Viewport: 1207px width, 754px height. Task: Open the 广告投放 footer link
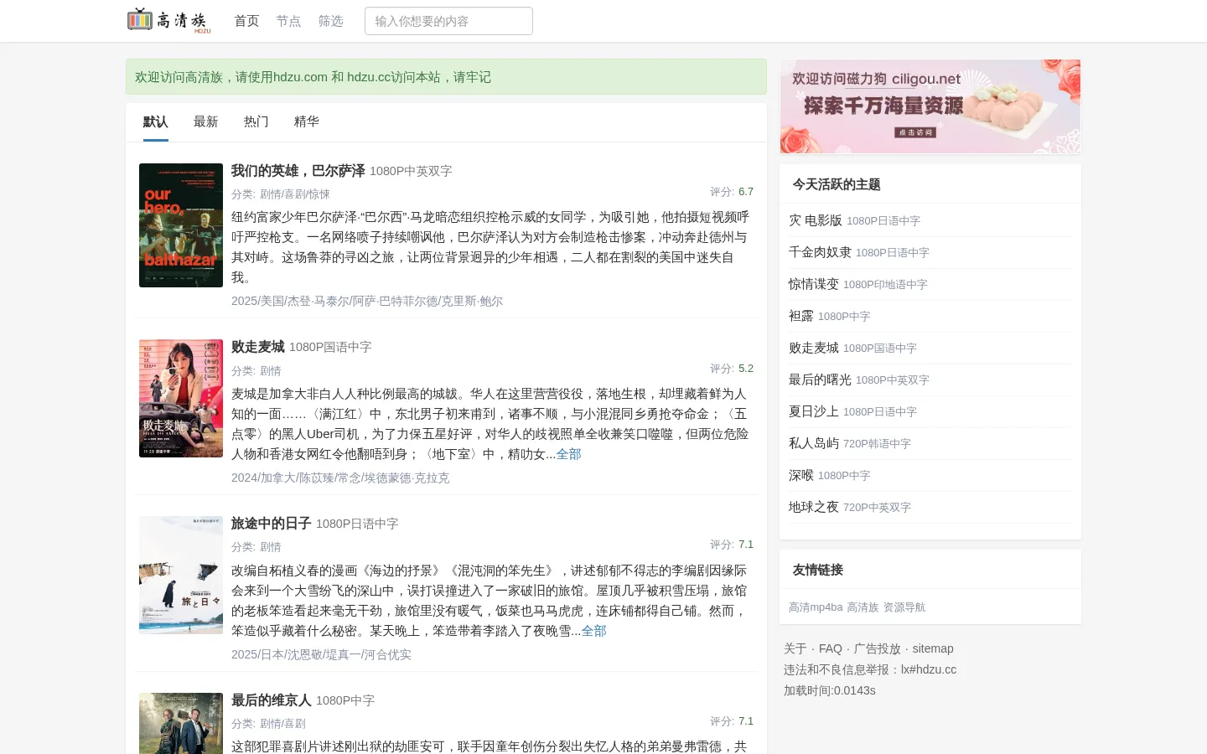[x=878, y=648]
